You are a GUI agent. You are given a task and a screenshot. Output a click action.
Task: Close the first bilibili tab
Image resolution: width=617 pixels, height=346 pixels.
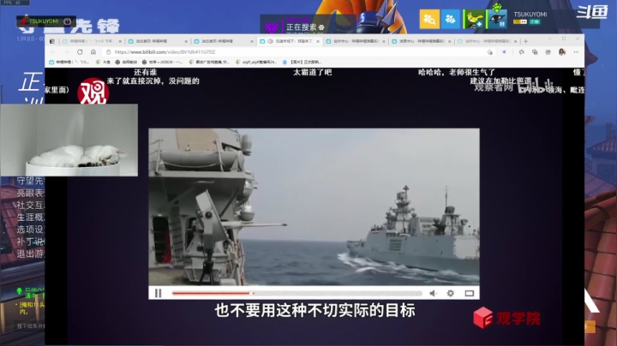(x=120, y=41)
